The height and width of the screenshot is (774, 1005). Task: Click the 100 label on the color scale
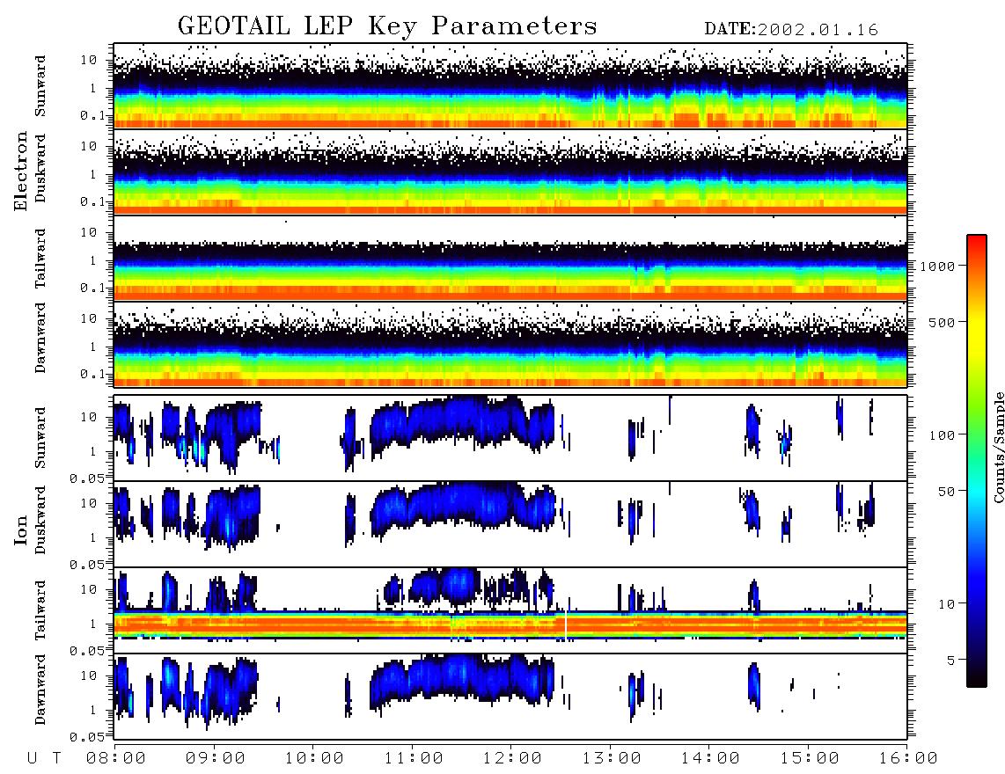pyautogui.click(x=942, y=435)
